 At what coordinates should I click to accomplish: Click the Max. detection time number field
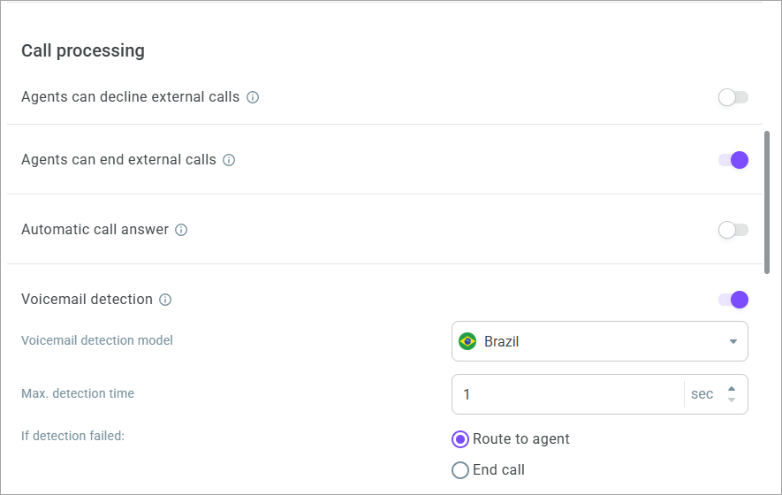pos(568,394)
